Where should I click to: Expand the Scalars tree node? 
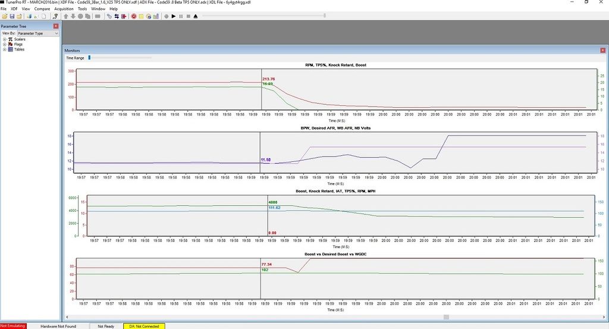click(x=5, y=39)
